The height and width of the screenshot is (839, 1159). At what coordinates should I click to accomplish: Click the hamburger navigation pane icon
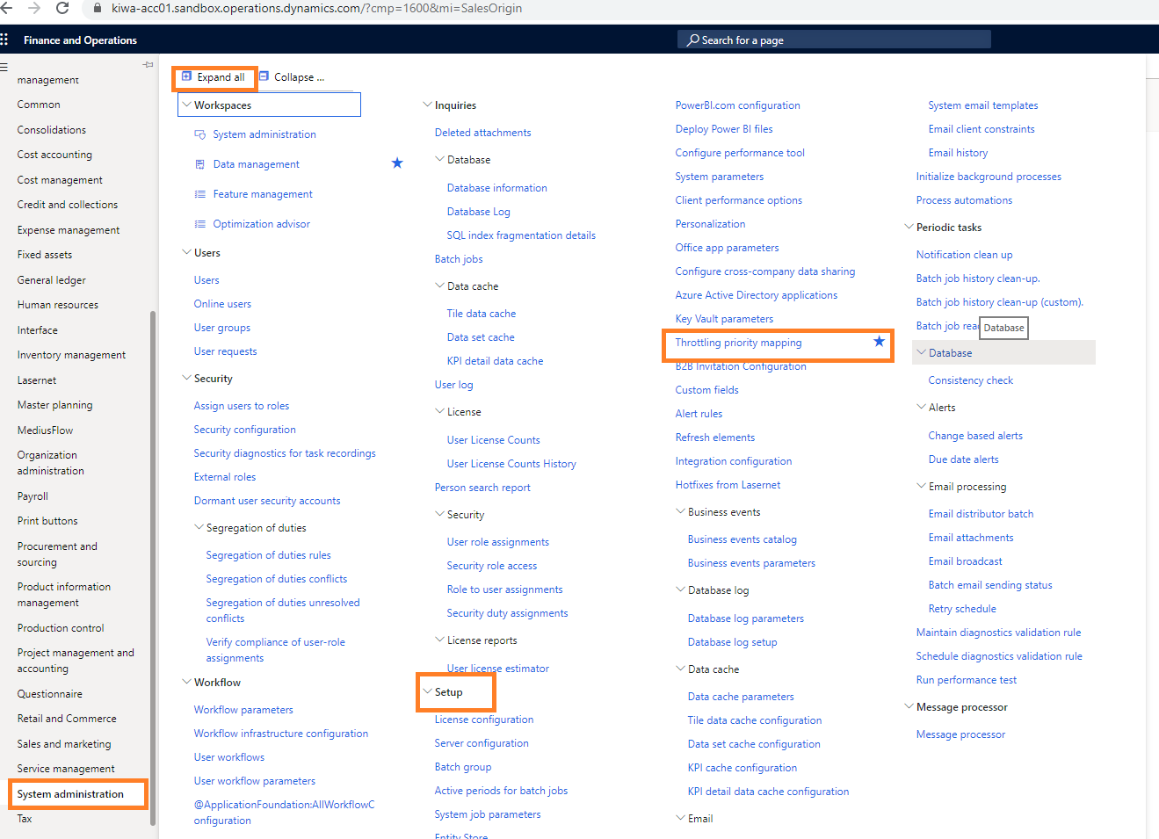pos(4,67)
